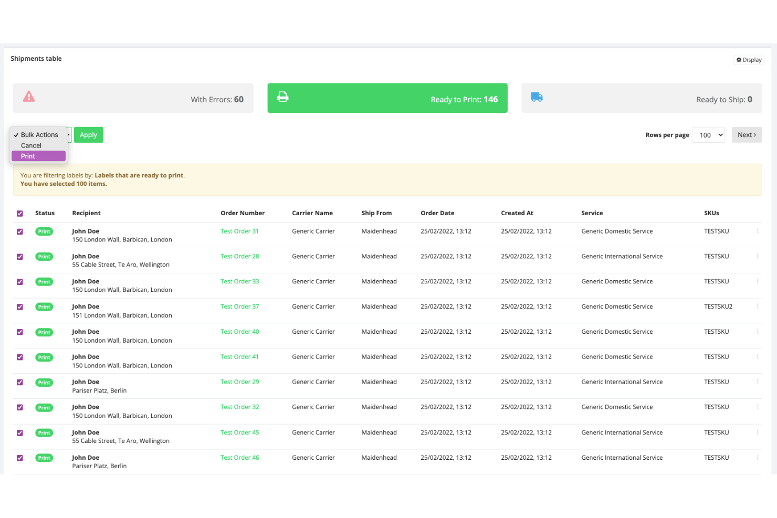Uncheck the checkbox for Test Order 41
Image resolution: width=777 pixels, height=518 pixels.
20,357
